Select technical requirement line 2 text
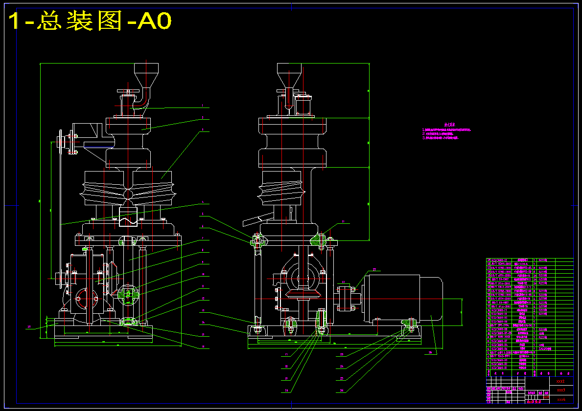Screen dimensions: 582x411 coord(438,134)
